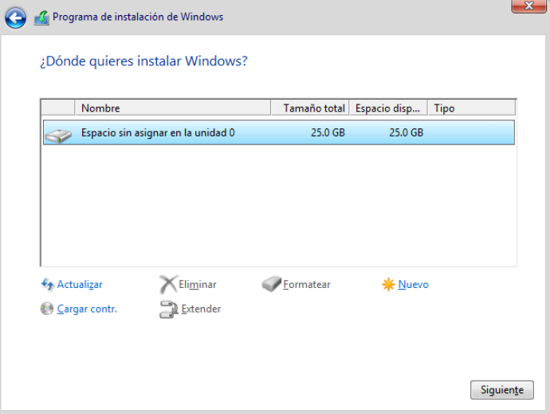Image resolution: width=550 pixels, height=414 pixels.
Task: Continue with the Siguiente button
Action: (x=502, y=390)
